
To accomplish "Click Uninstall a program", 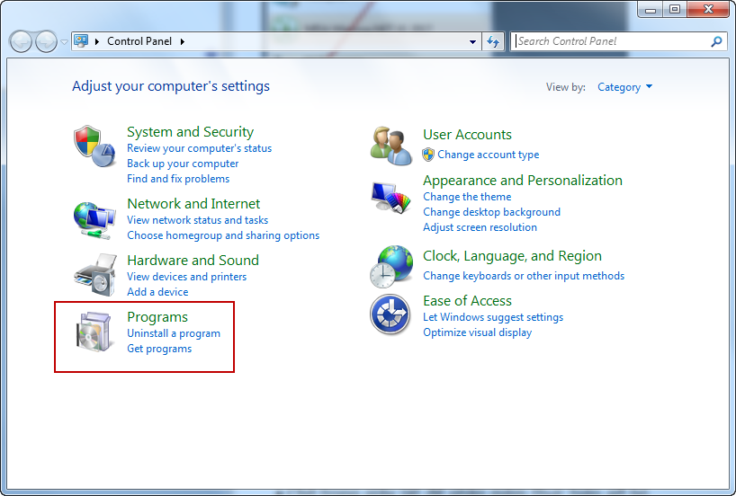I will 174,333.
